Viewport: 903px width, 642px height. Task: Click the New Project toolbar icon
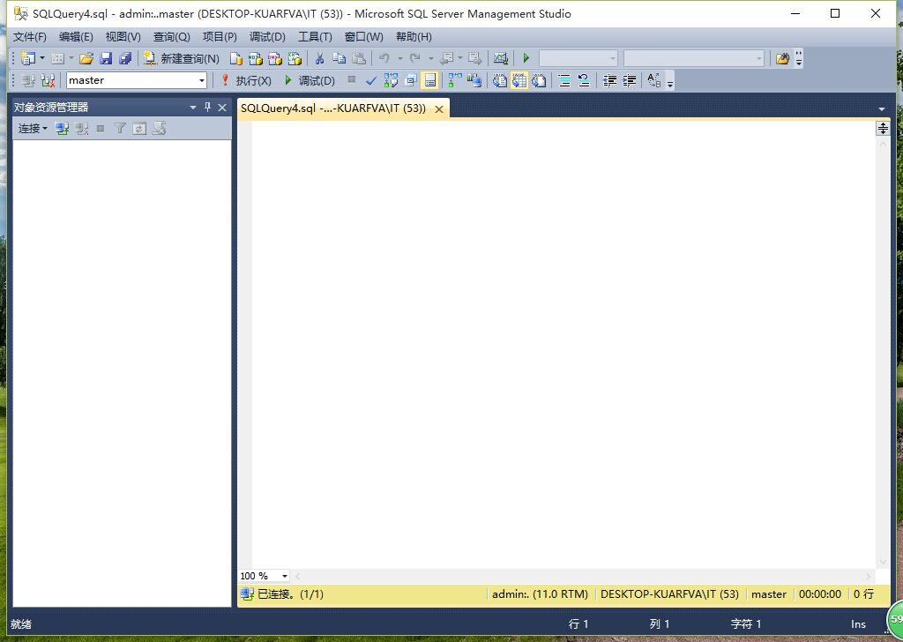coord(27,58)
